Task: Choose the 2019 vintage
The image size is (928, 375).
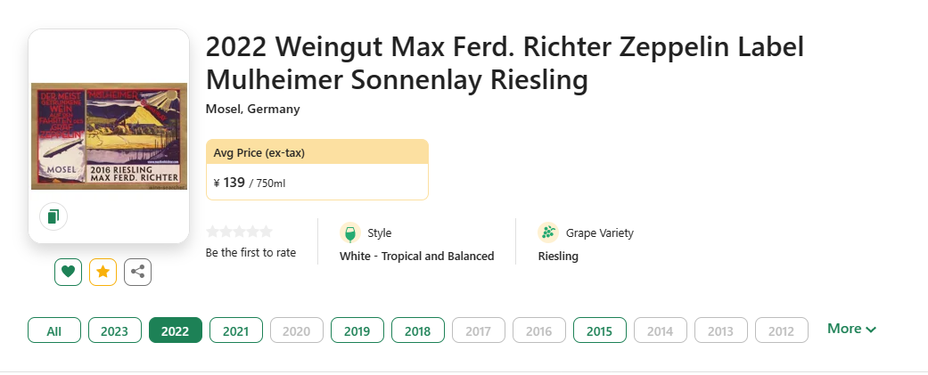Action: click(x=357, y=330)
